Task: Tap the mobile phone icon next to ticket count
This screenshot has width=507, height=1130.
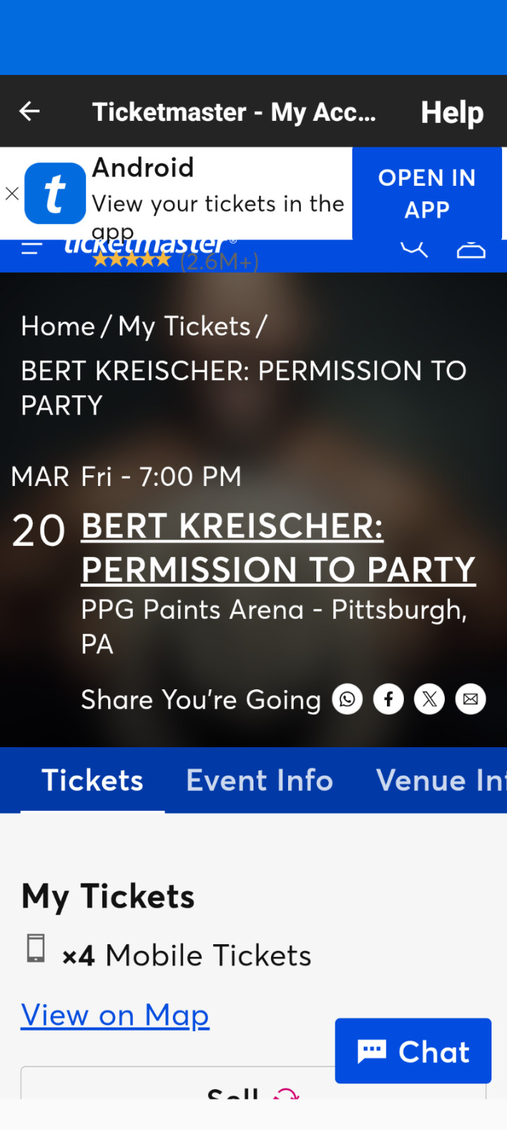Action: pos(35,949)
